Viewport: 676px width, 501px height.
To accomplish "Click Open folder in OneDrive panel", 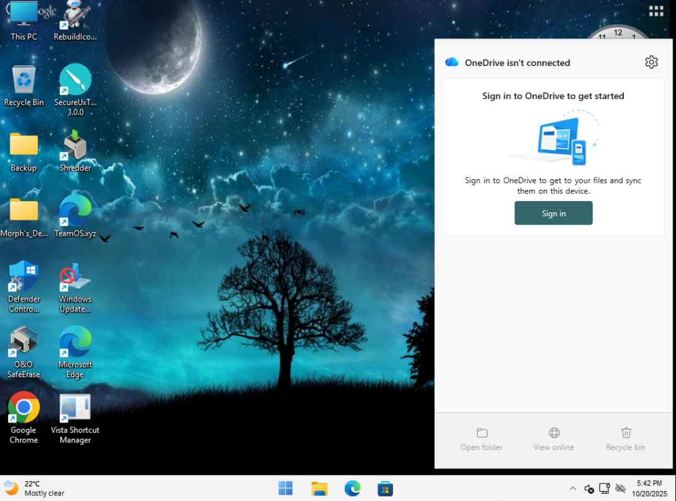I will [481, 439].
